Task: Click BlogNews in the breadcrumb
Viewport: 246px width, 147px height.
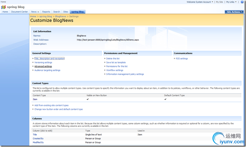Action: (61, 16)
